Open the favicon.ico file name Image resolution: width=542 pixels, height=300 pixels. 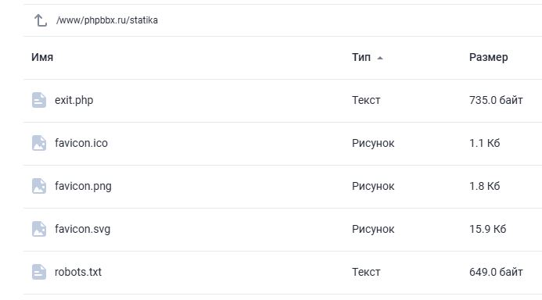coord(81,143)
